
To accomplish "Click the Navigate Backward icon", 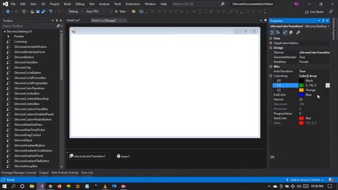I will click(x=8, y=12).
